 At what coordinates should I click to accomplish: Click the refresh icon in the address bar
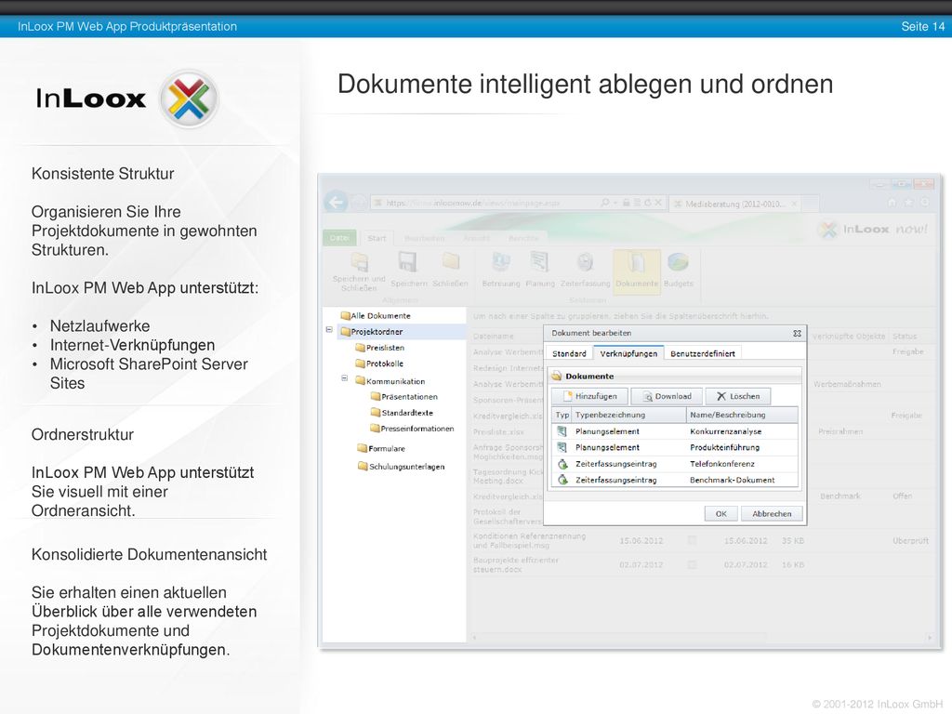[x=647, y=203]
